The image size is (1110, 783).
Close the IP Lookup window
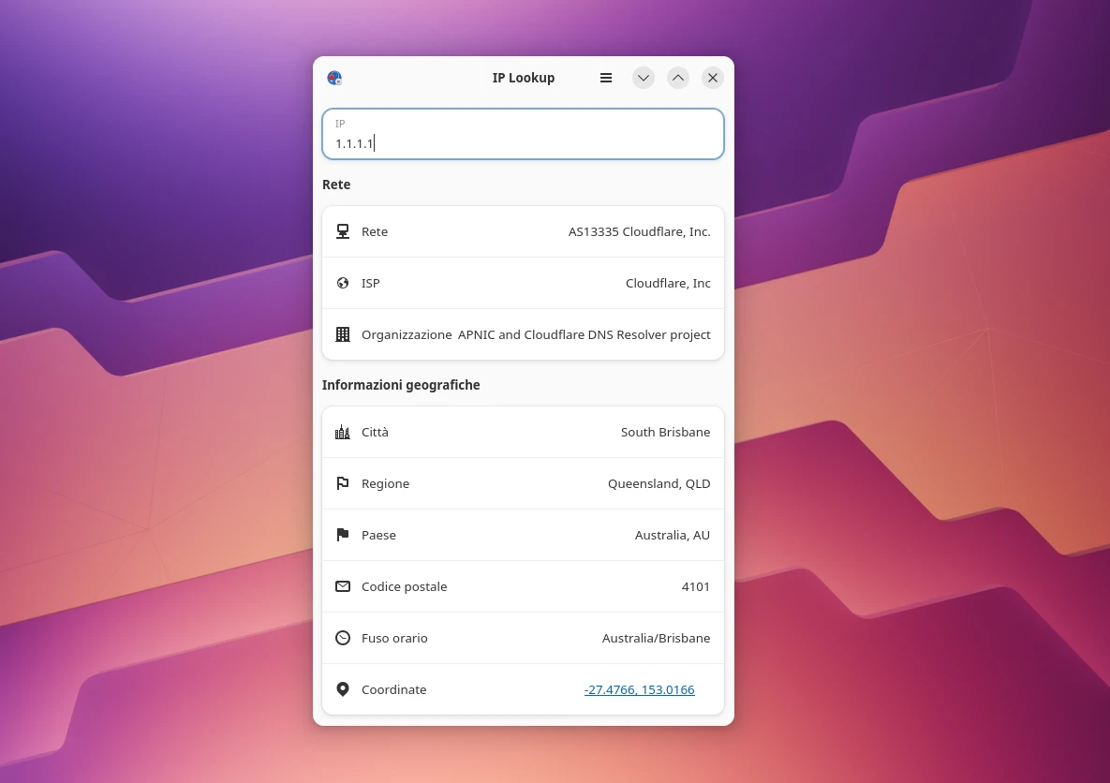point(713,78)
